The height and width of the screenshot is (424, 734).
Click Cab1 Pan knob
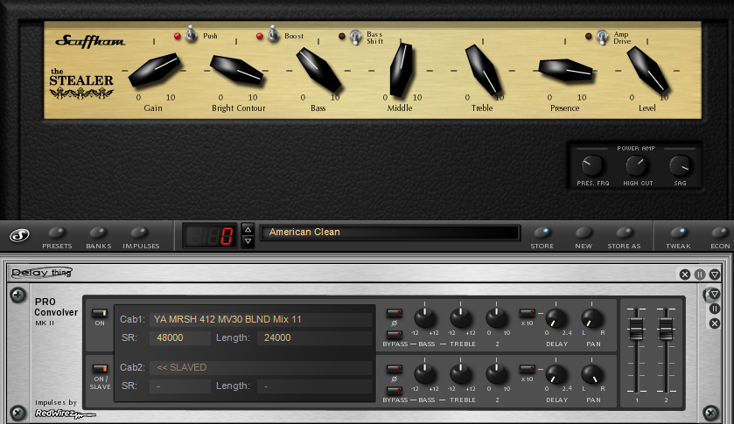[591, 318]
